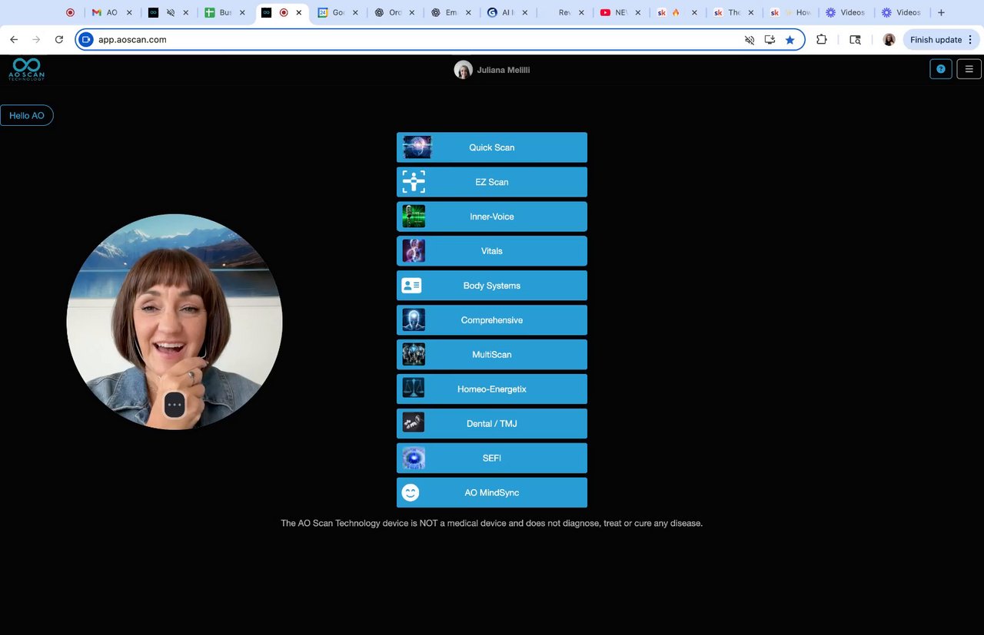Close the YouTube NEV tab

coord(638,12)
